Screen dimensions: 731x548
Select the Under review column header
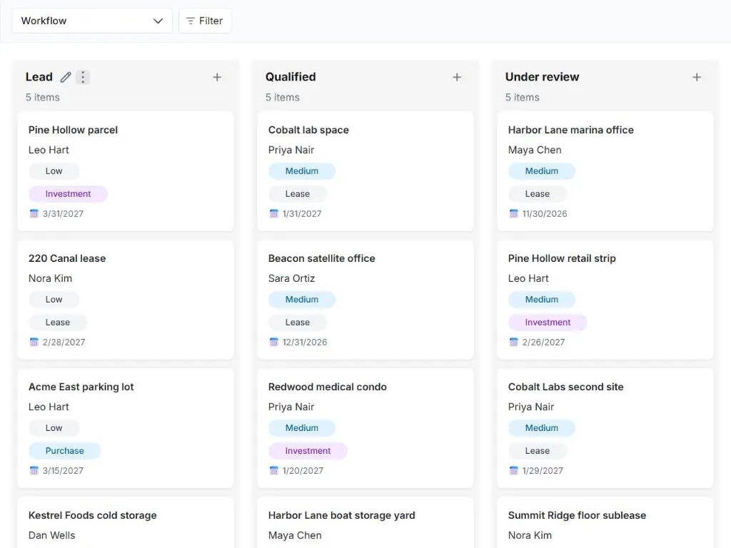[x=543, y=77]
